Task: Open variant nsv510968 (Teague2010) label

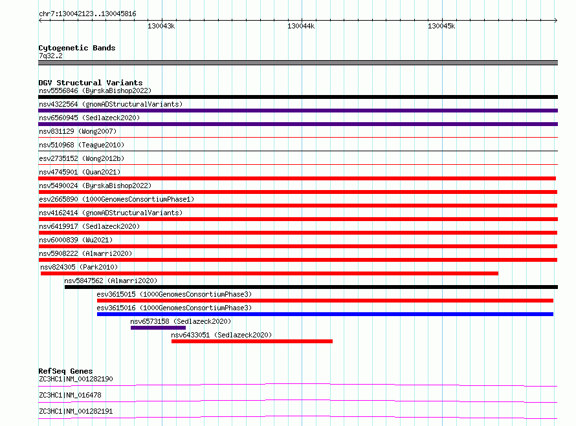Action: coord(82,145)
